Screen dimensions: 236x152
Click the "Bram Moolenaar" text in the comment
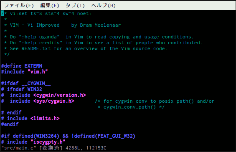(100, 25)
